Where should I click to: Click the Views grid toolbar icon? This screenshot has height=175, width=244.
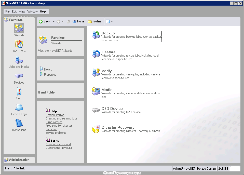click(108, 21)
